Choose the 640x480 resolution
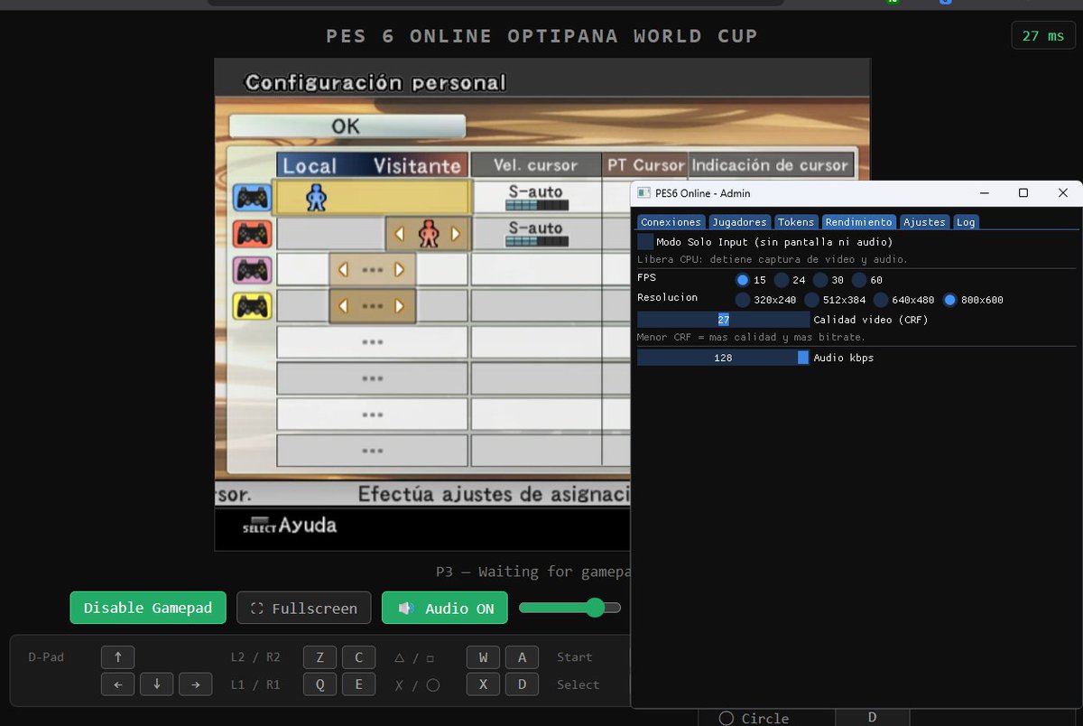The width and height of the screenshot is (1083, 726). pos(881,300)
